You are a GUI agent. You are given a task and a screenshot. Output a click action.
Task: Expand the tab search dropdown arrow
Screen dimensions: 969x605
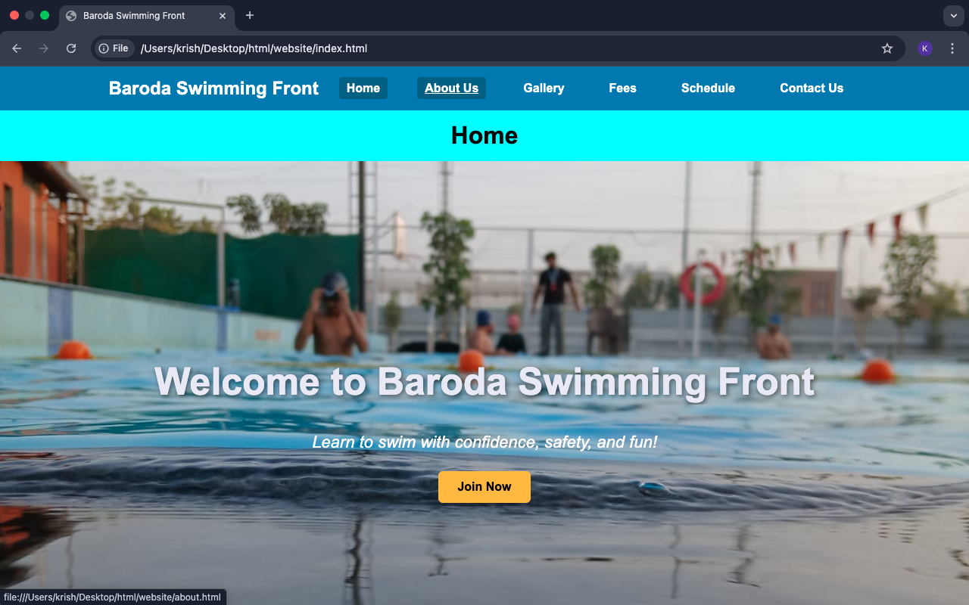pos(953,15)
